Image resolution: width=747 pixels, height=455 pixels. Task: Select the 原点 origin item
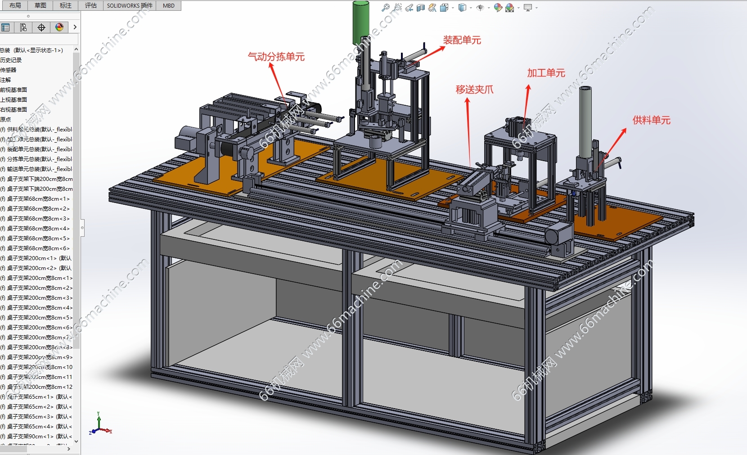pyautogui.click(x=5, y=119)
